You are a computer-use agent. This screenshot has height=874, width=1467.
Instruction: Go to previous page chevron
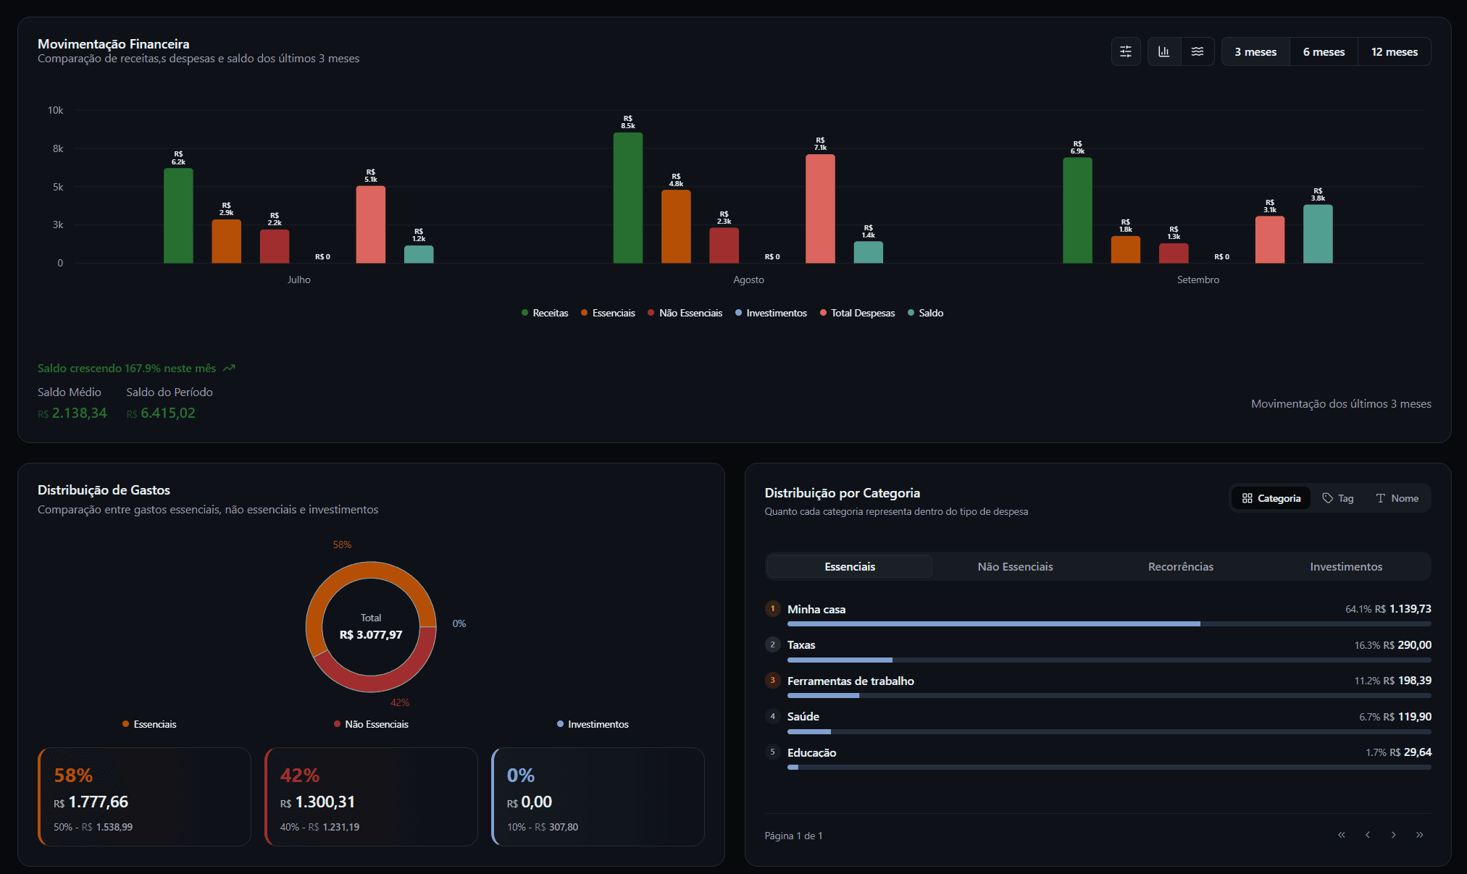1368,835
